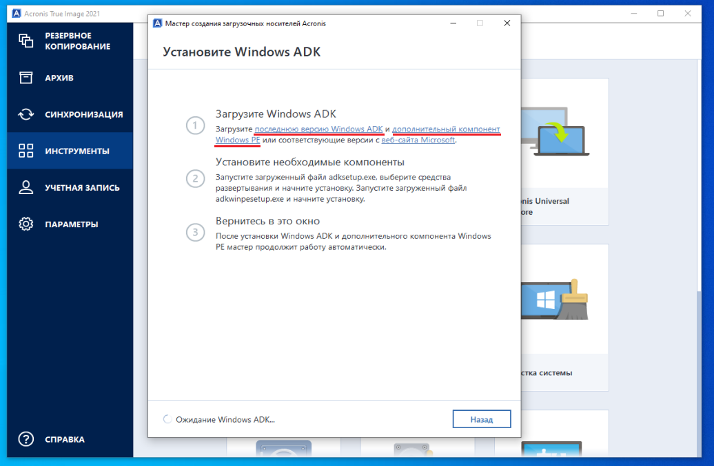Minimize the Acronis True Image main window
This screenshot has height=466, width=714.
(634, 14)
